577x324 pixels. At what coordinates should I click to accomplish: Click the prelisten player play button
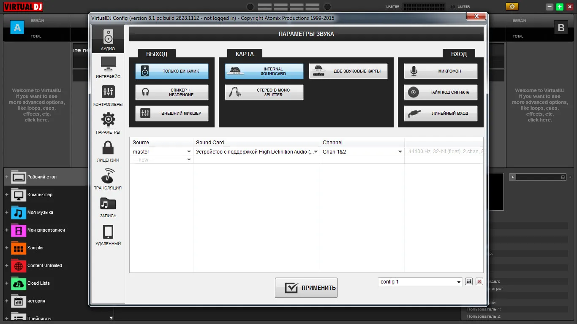tap(513, 177)
